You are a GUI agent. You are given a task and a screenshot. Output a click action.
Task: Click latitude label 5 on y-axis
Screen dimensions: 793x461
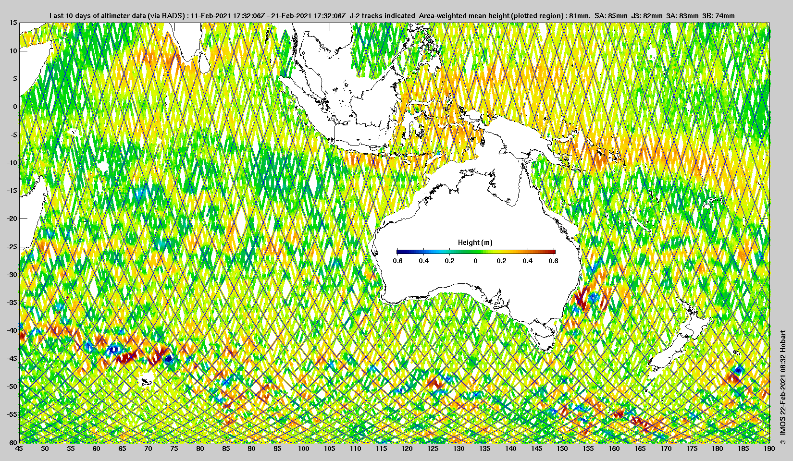[x=15, y=79]
